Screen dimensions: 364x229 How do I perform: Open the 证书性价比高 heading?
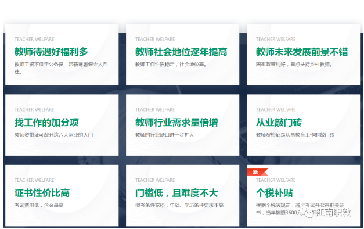click(42, 193)
